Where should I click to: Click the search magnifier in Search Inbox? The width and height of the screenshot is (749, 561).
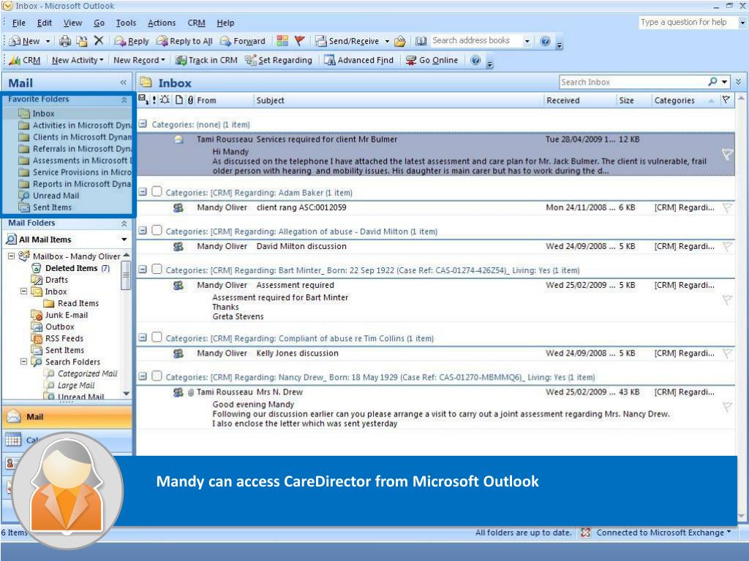pos(712,82)
